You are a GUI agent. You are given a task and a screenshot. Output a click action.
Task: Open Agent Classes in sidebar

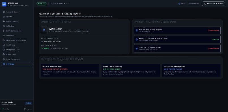coord(17,21)
